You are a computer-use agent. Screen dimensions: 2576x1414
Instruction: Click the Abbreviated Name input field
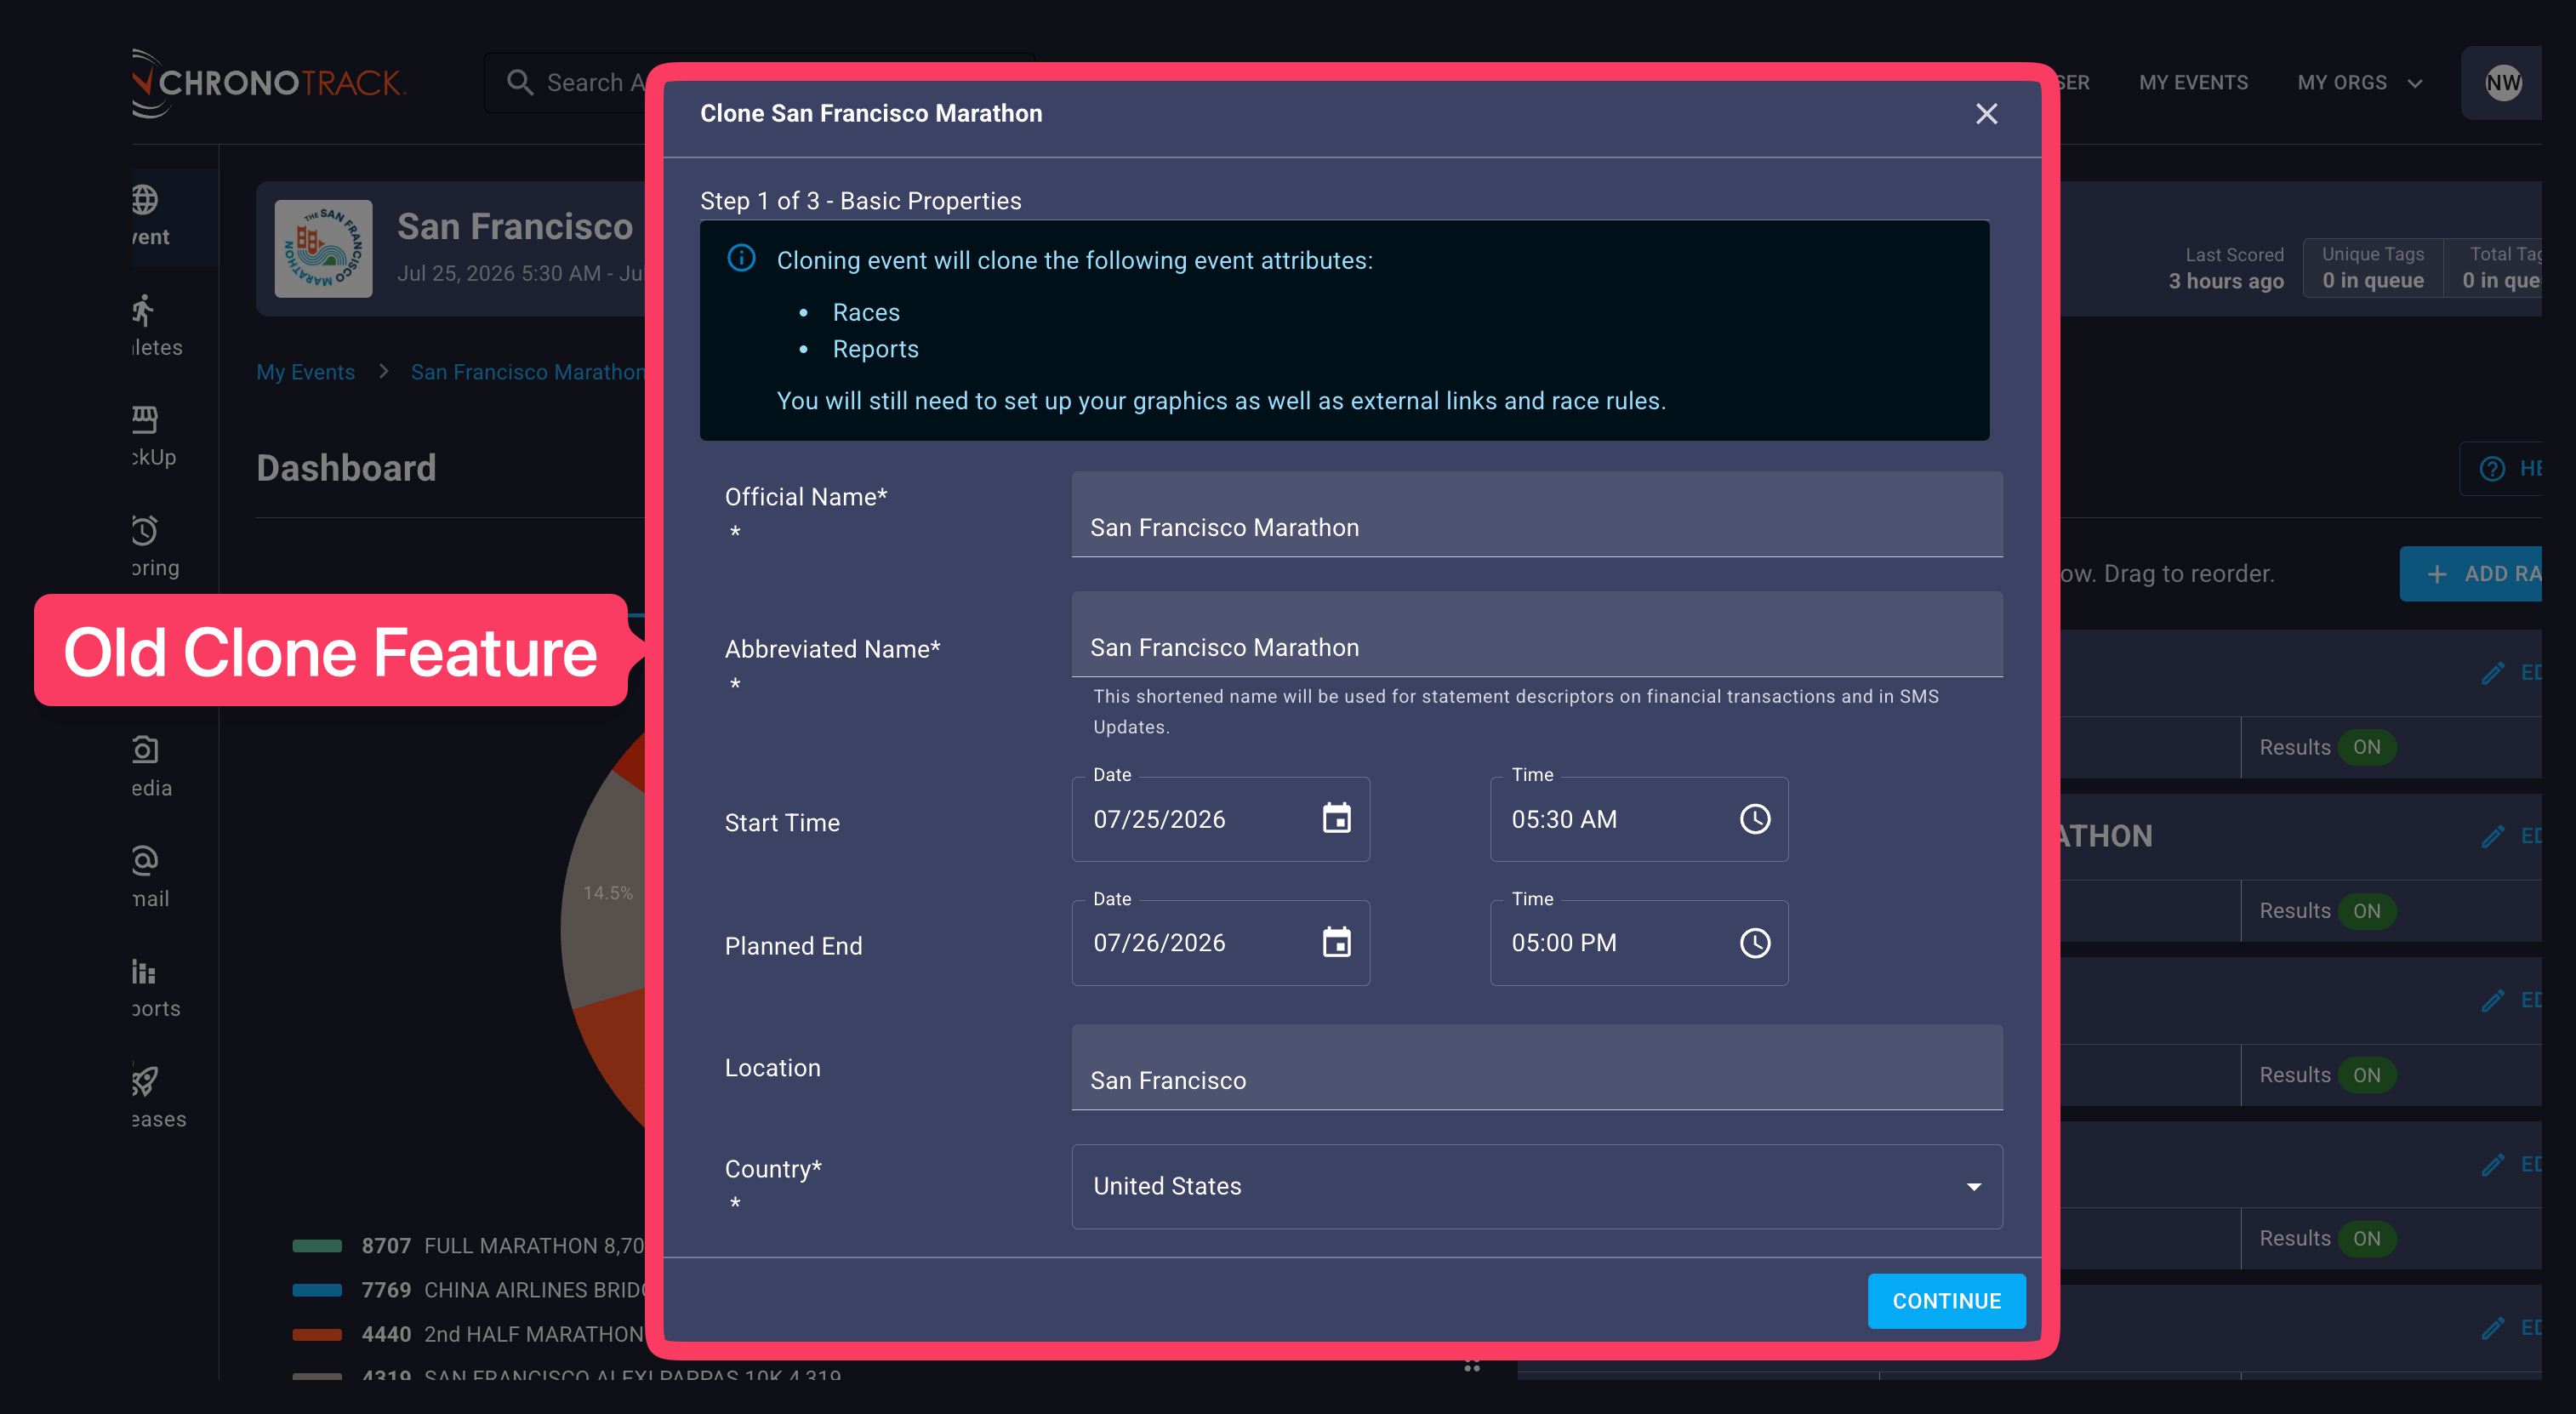coord(1537,634)
